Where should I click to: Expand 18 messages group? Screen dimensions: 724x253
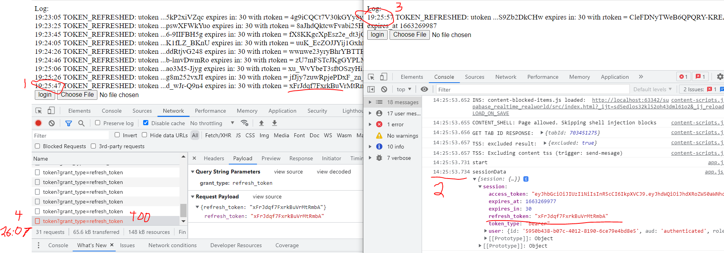[x=370, y=102]
